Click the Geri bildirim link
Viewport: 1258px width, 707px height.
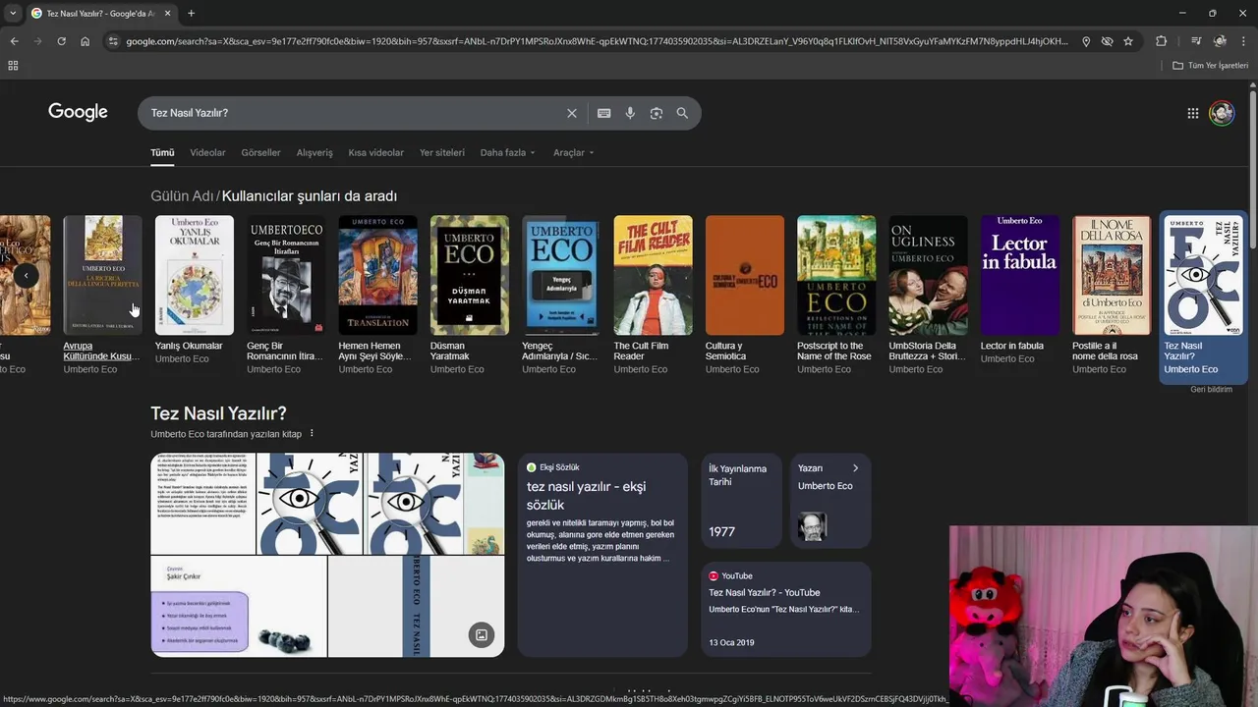click(1211, 390)
